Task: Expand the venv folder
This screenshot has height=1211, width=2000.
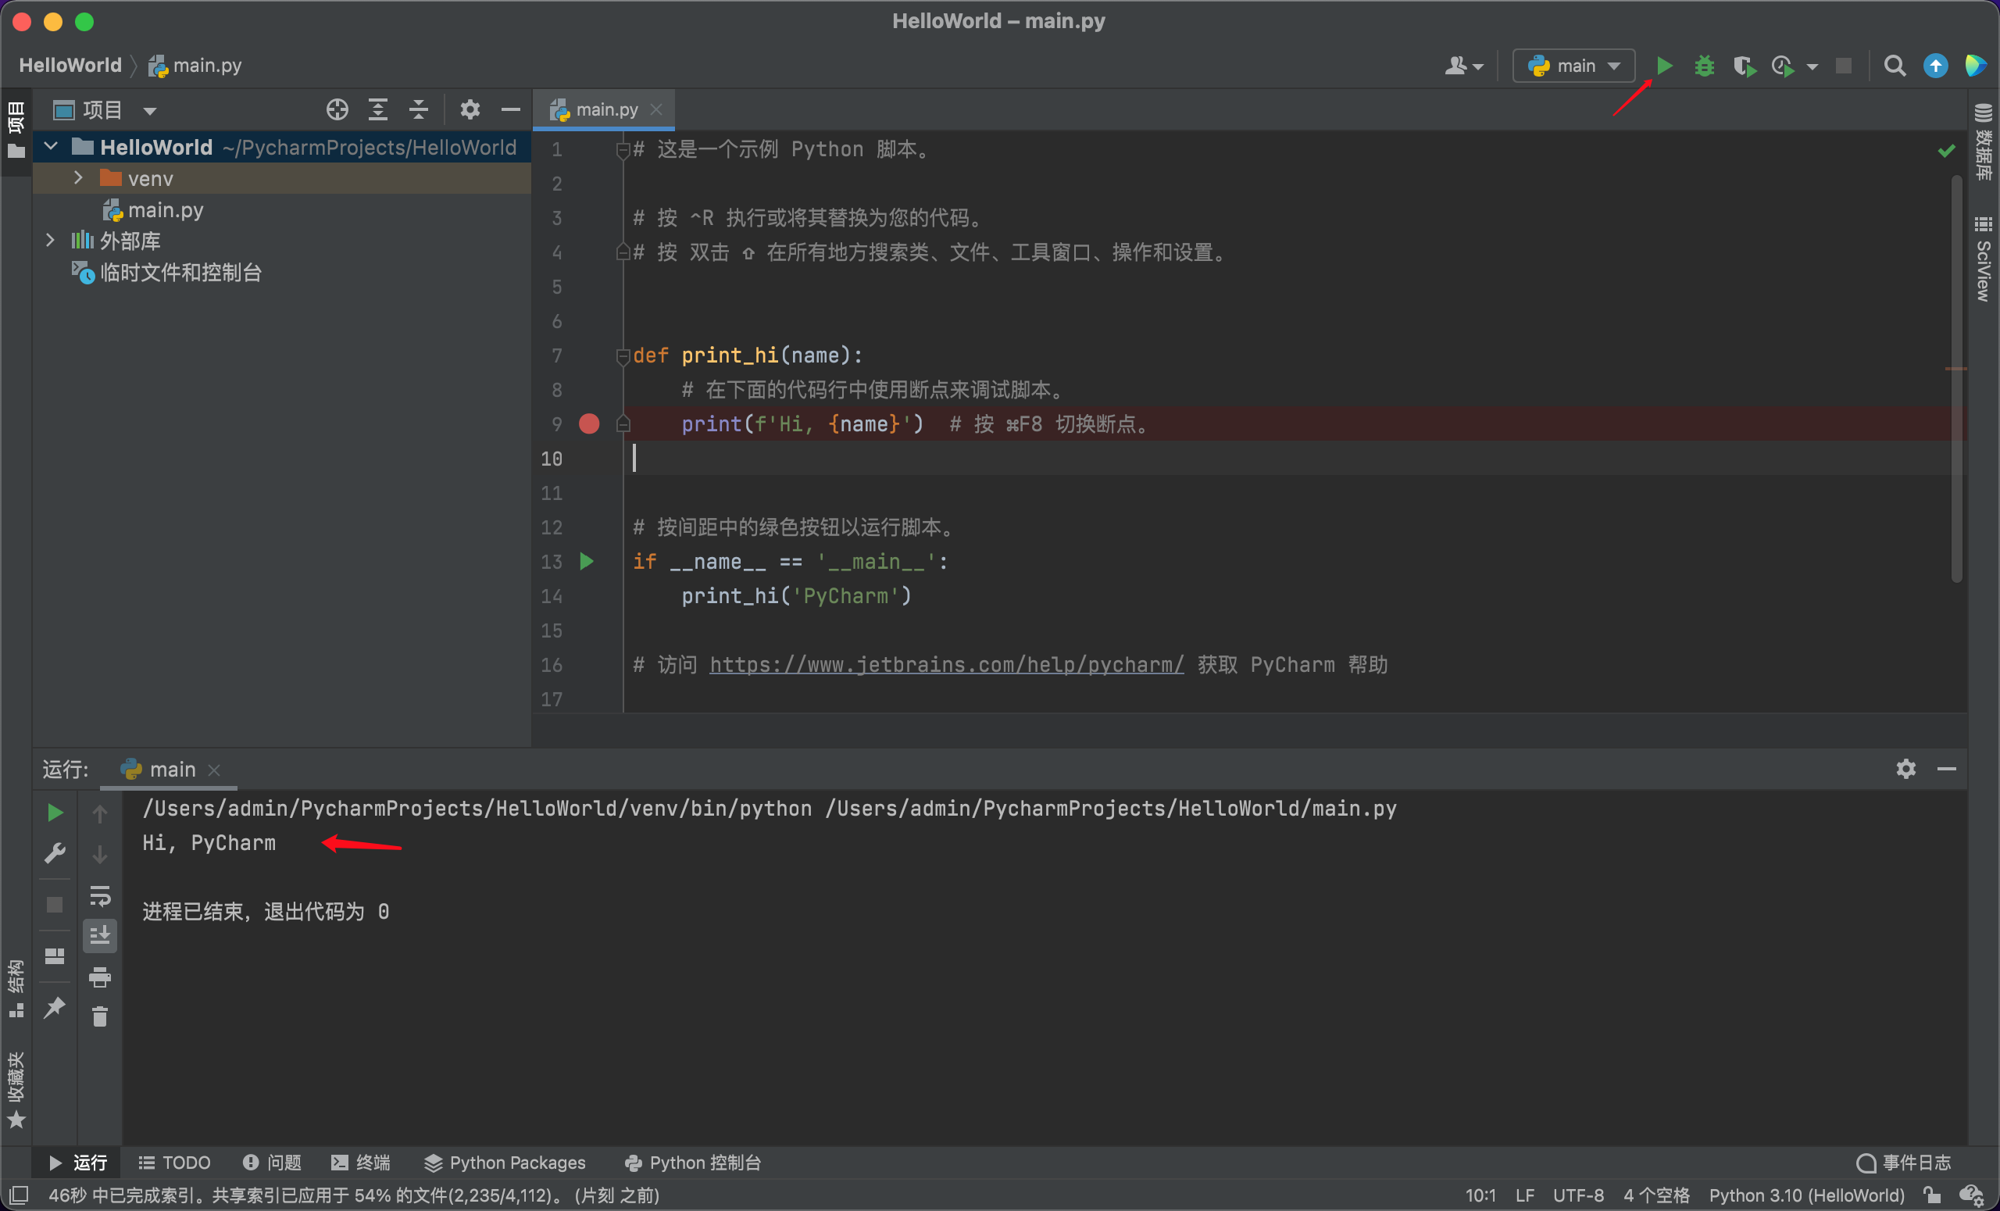Action: pos(79,178)
